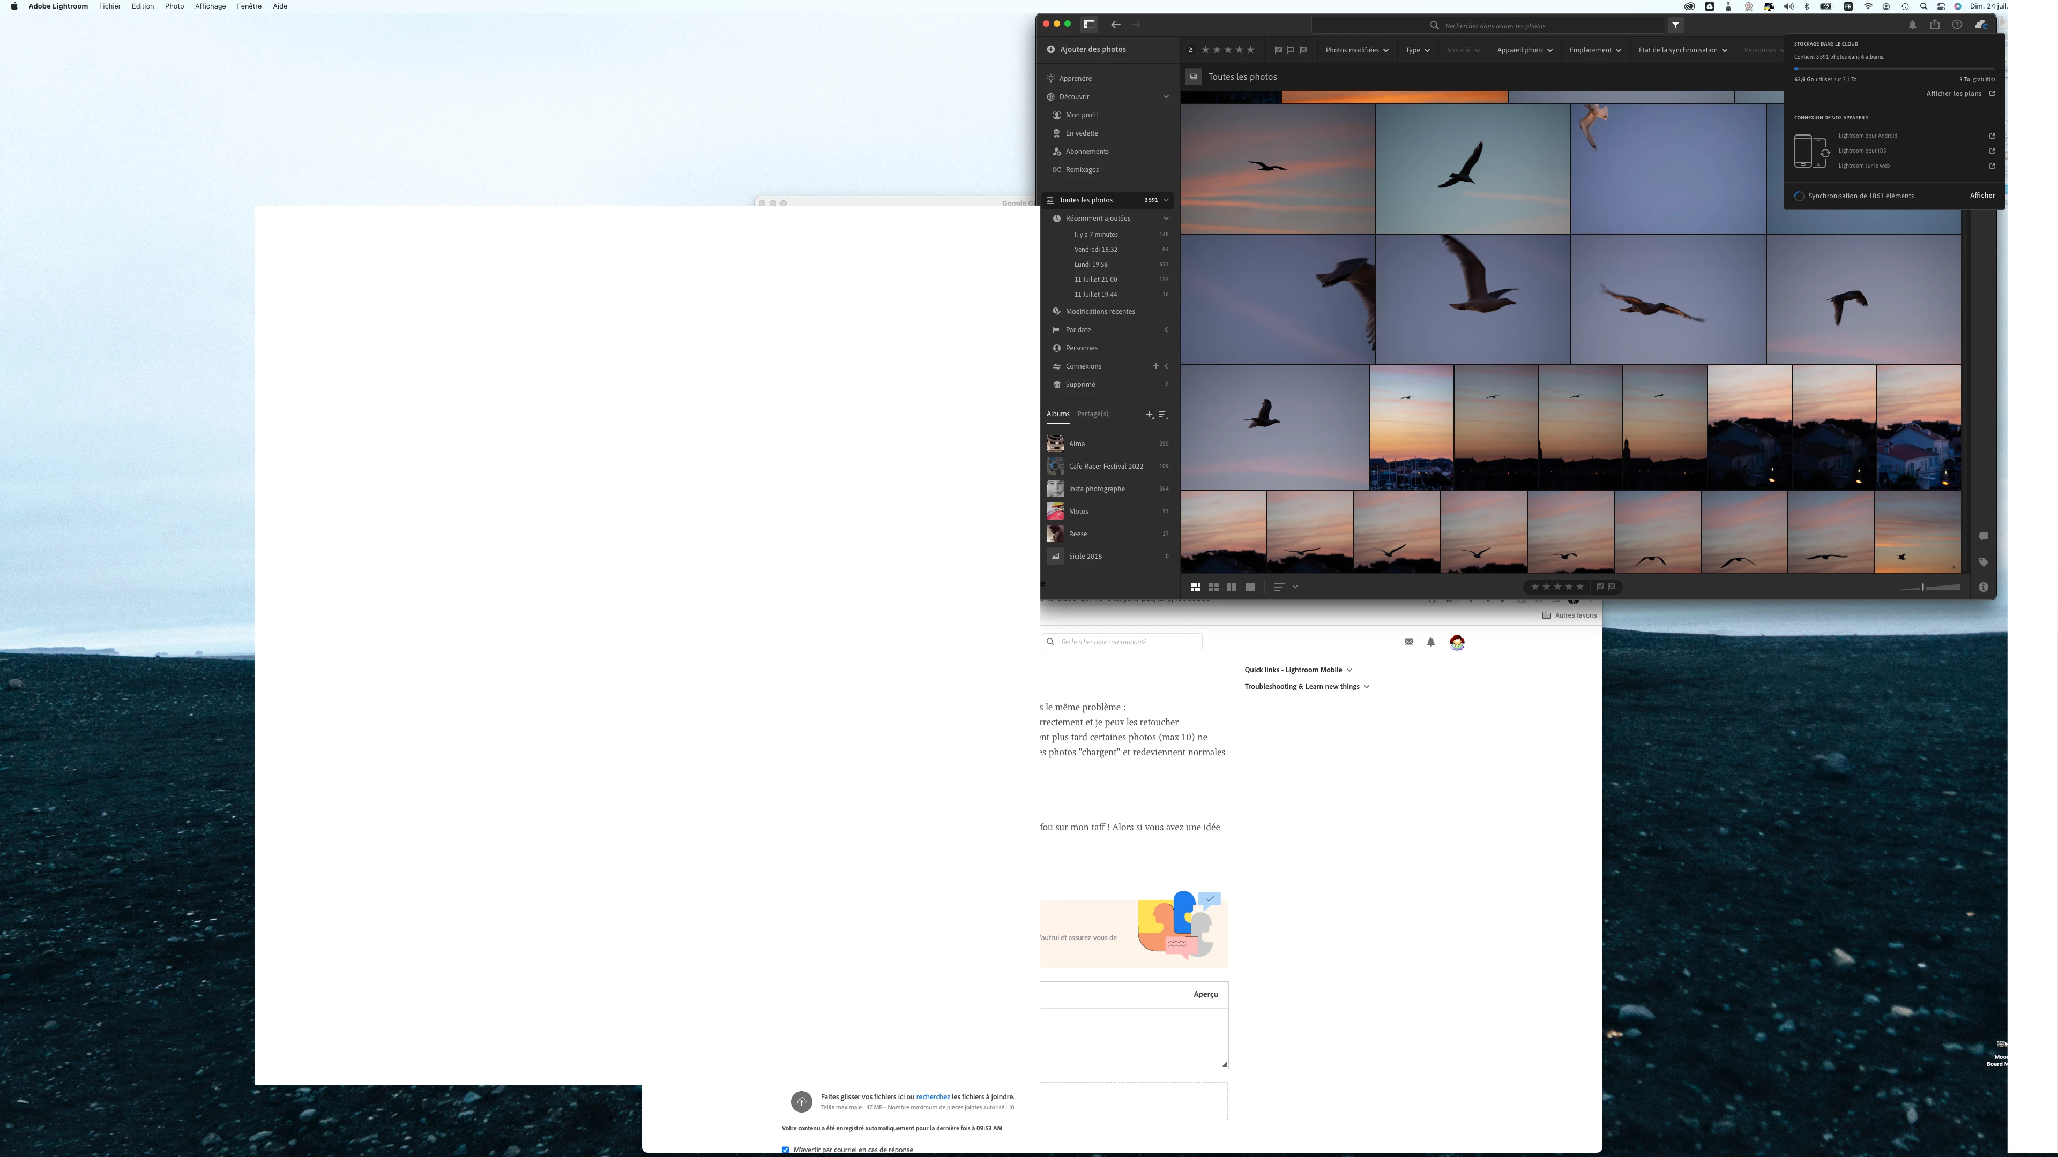Open the Affichage menu
The image size is (2058, 1157).
(210, 6)
